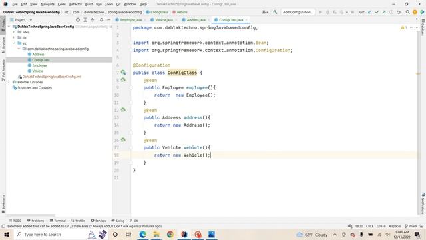Viewport: 426px width, 240px height.
Task: Click bean gutter icon above employee method
Action: pyautogui.click(x=123, y=80)
